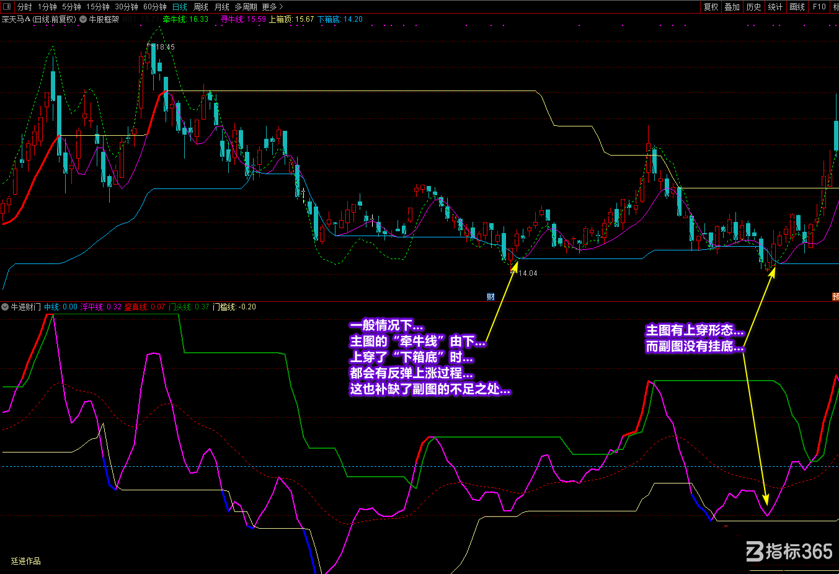839x574 pixels.
Task: Click the 望真线: 0.07 value label
Action: click(x=145, y=307)
